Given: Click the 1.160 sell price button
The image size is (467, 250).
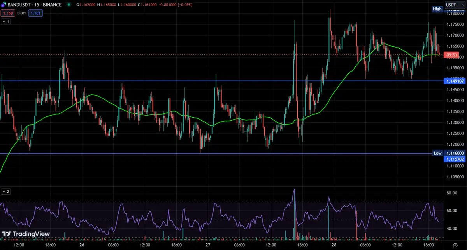Looking at the screenshot, I should click(7, 13).
